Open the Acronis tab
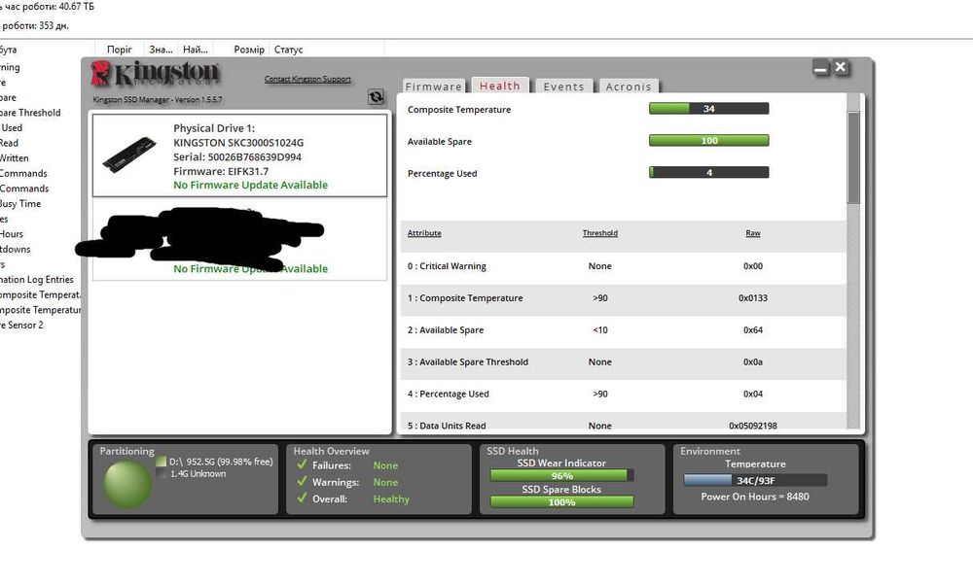Viewport: 973px width, 584px height. click(629, 86)
